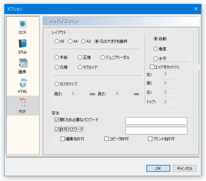Select the タブロイド paper size option
The image size is (206, 181).
80,67
